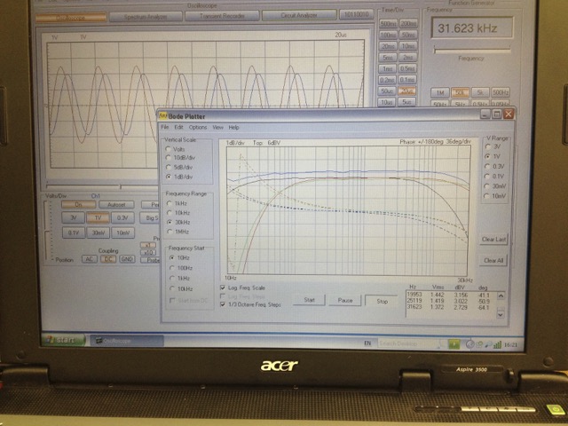
Task: Select DC coupling for Ch1
Action: pos(108,259)
